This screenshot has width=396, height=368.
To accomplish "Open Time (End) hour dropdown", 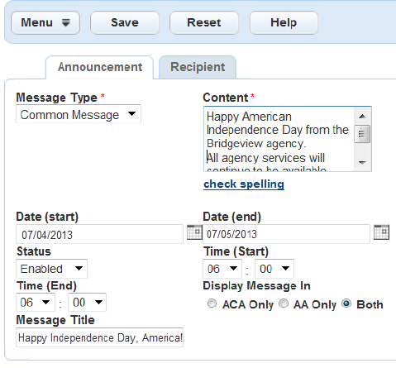I will pyautogui.click(x=36, y=303).
